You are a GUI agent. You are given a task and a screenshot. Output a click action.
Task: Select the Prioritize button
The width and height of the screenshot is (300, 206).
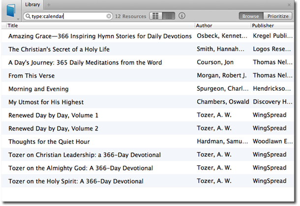[x=278, y=16]
